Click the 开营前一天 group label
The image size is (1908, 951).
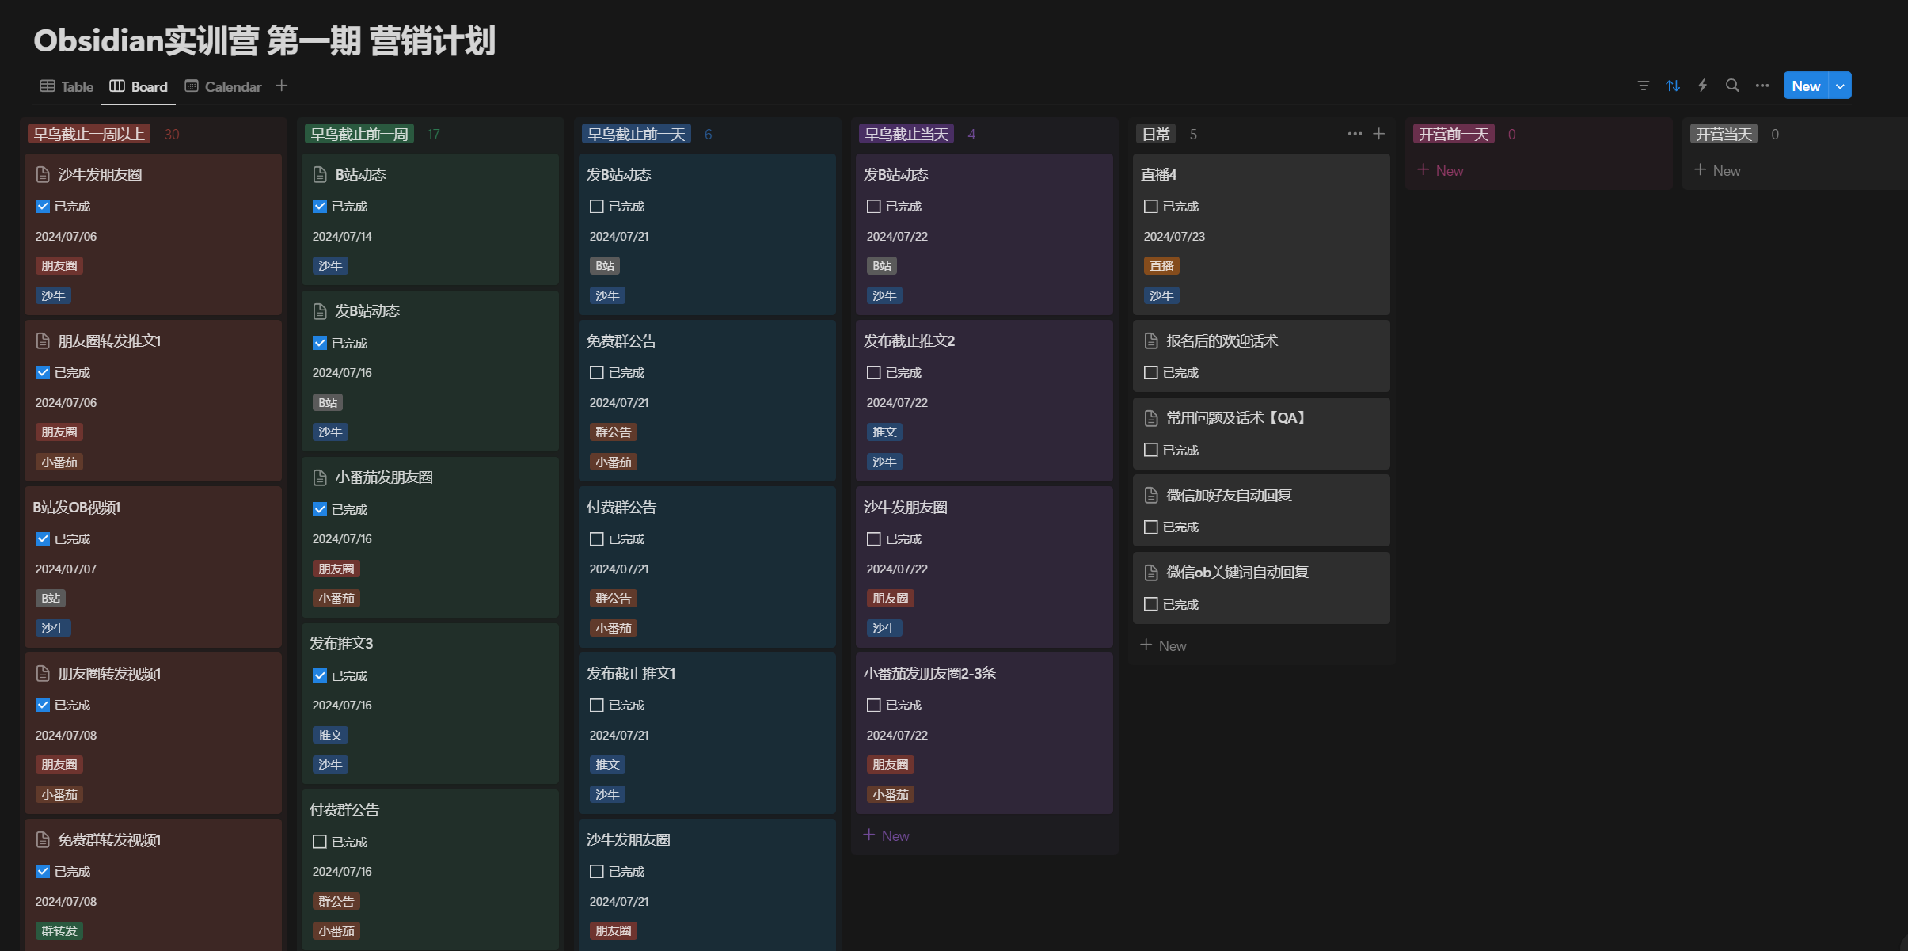[1454, 134]
